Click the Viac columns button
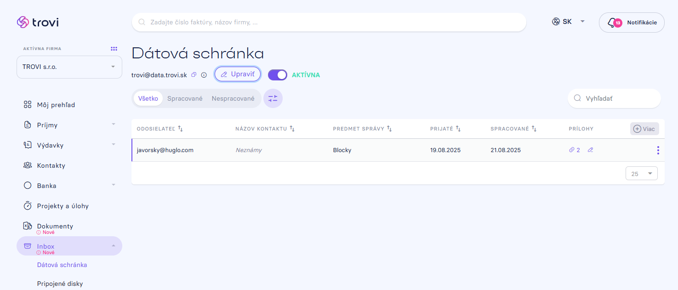 click(644, 129)
